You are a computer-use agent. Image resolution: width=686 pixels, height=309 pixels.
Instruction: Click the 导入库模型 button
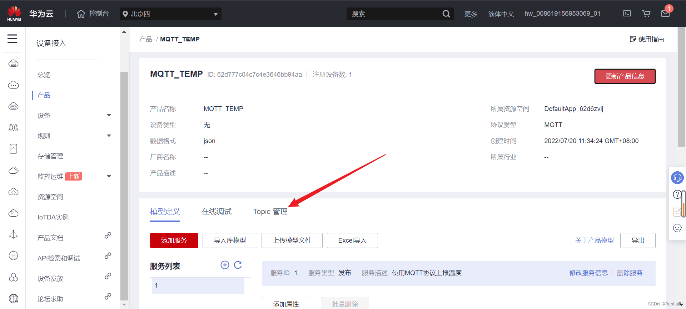coord(230,240)
